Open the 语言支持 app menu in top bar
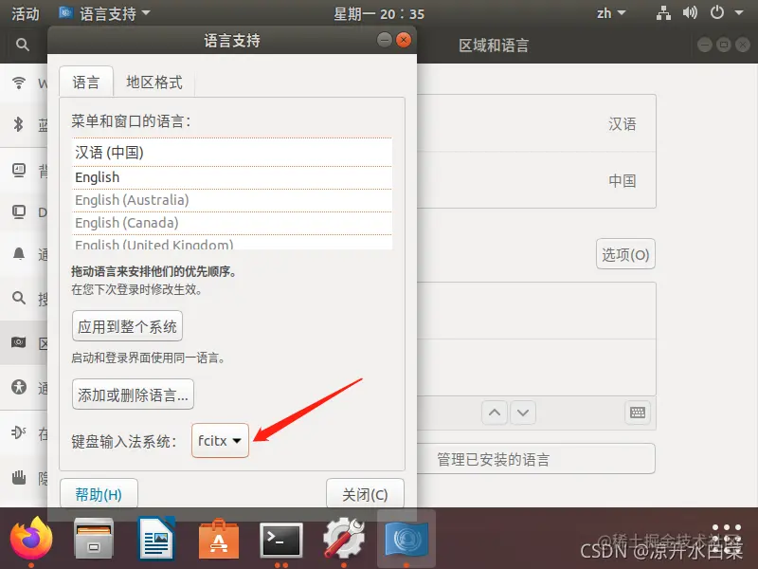This screenshot has height=569, width=758. coord(105,13)
